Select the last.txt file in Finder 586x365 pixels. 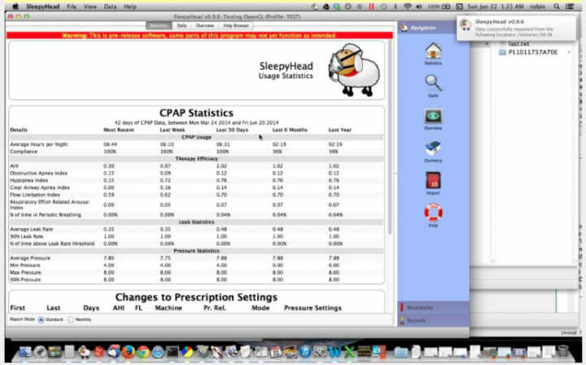coord(518,44)
